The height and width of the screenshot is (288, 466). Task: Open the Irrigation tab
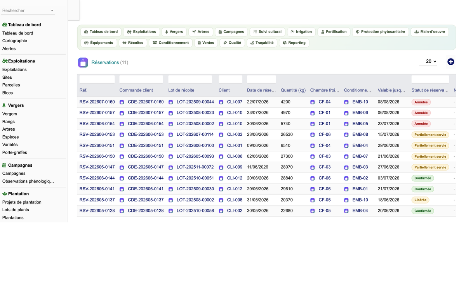pos(301,32)
